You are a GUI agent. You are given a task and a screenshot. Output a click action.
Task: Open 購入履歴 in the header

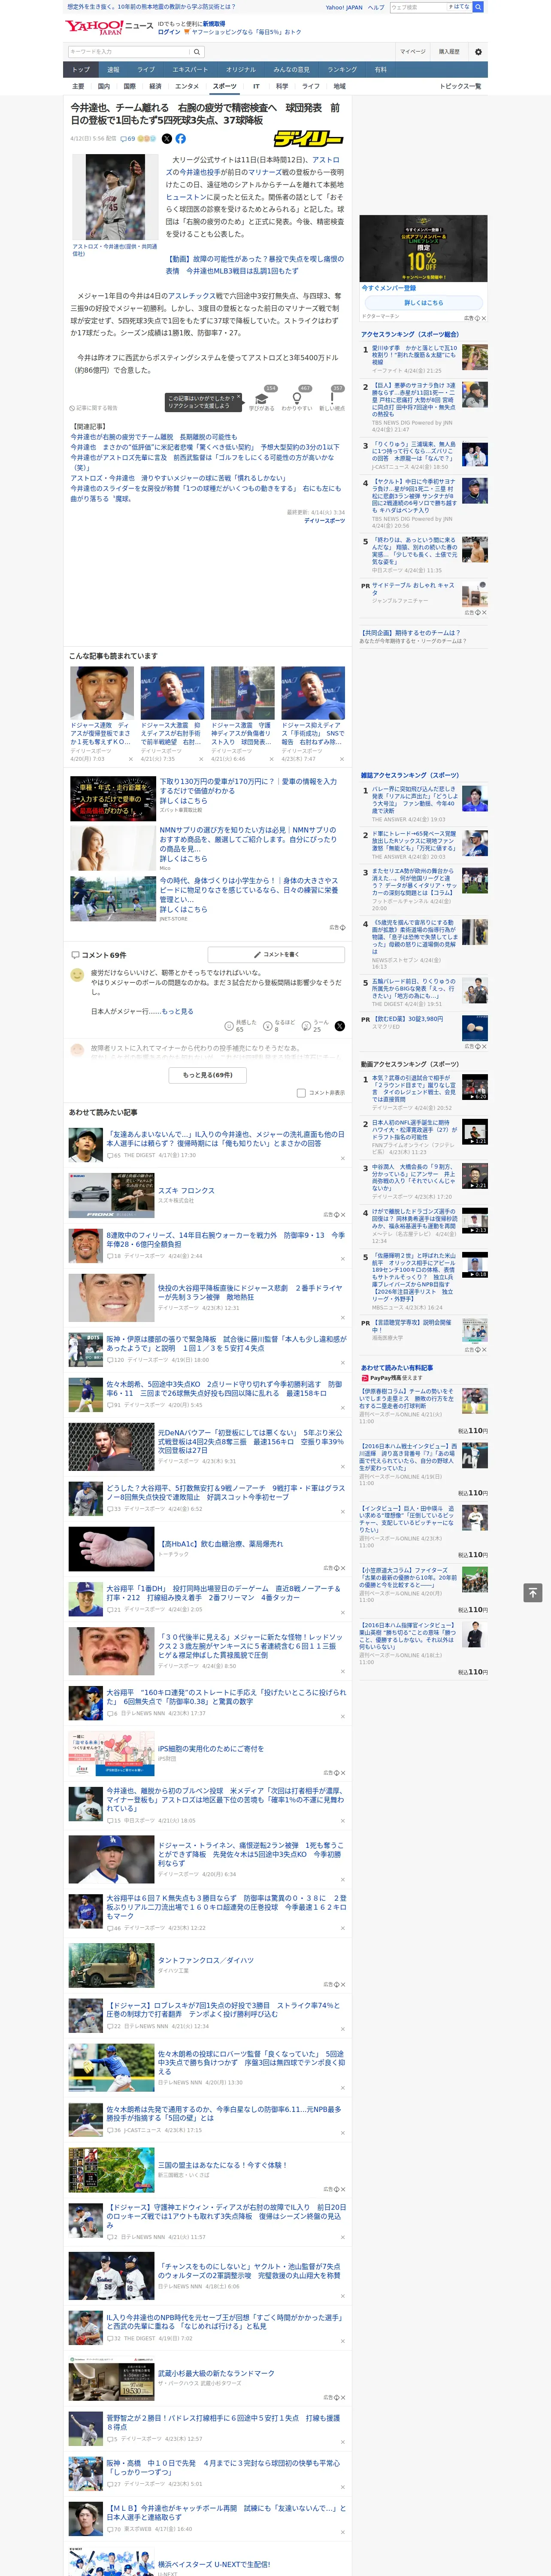coord(449,52)
